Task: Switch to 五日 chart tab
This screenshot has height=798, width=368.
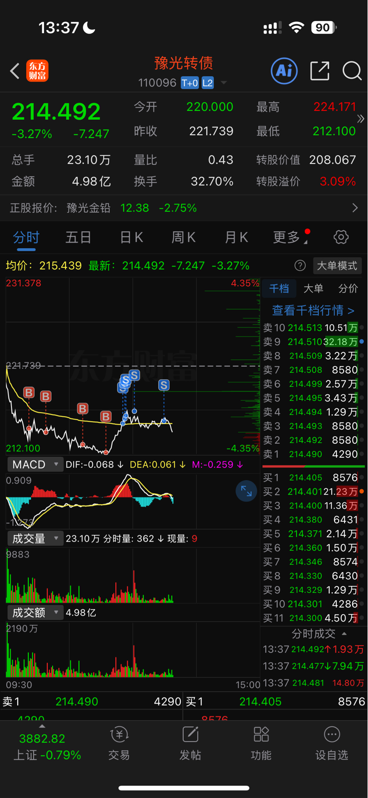Action: click(x=78, y=237)
